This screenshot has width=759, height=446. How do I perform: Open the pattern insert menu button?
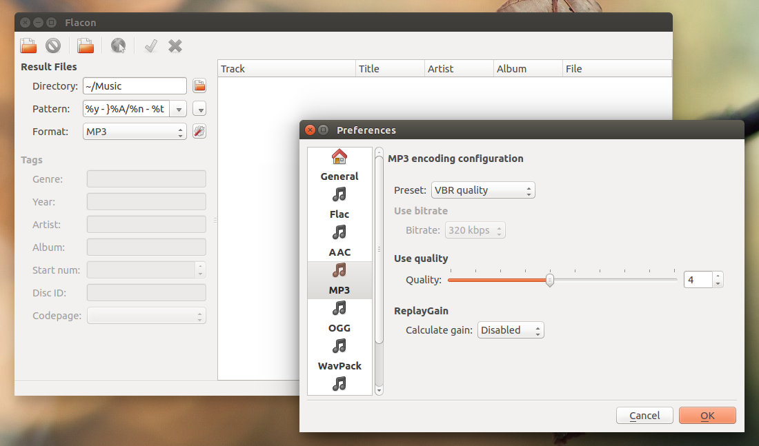199,110
